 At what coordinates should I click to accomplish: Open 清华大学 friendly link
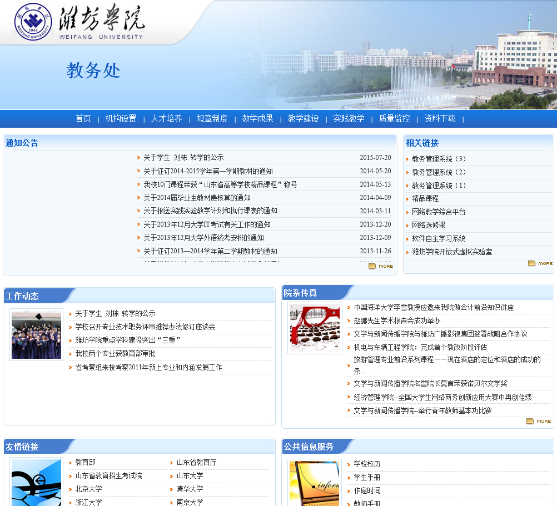click(x=190, y=489)
